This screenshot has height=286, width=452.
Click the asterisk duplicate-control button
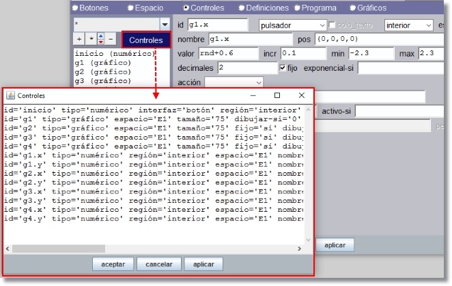tap(90, 39)
